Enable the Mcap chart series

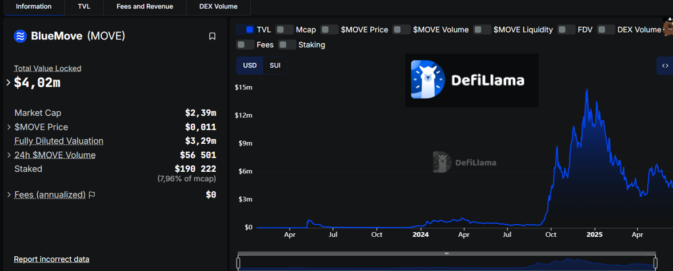click(x=285, y=30)
